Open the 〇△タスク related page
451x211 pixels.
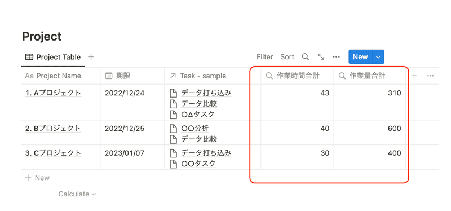(198, 115)
